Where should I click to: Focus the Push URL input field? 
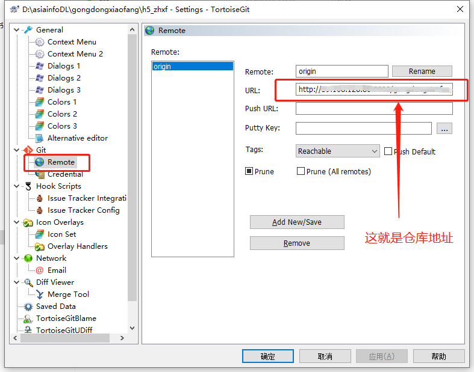(x=374, y=108)
